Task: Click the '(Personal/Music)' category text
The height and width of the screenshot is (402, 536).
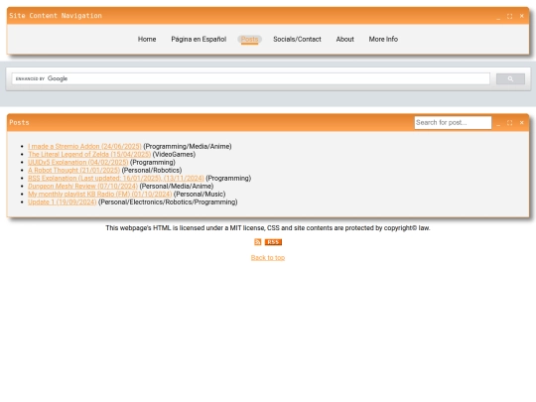Action: (x=200, y=194)
